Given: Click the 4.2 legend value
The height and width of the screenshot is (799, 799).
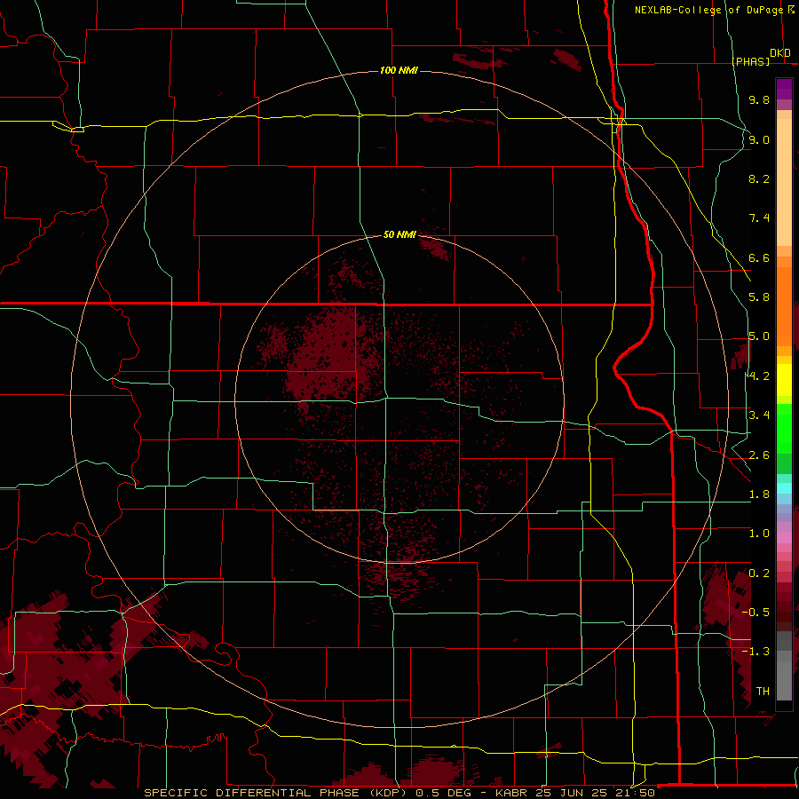Looking at the screenshot, I should (759, 376).
